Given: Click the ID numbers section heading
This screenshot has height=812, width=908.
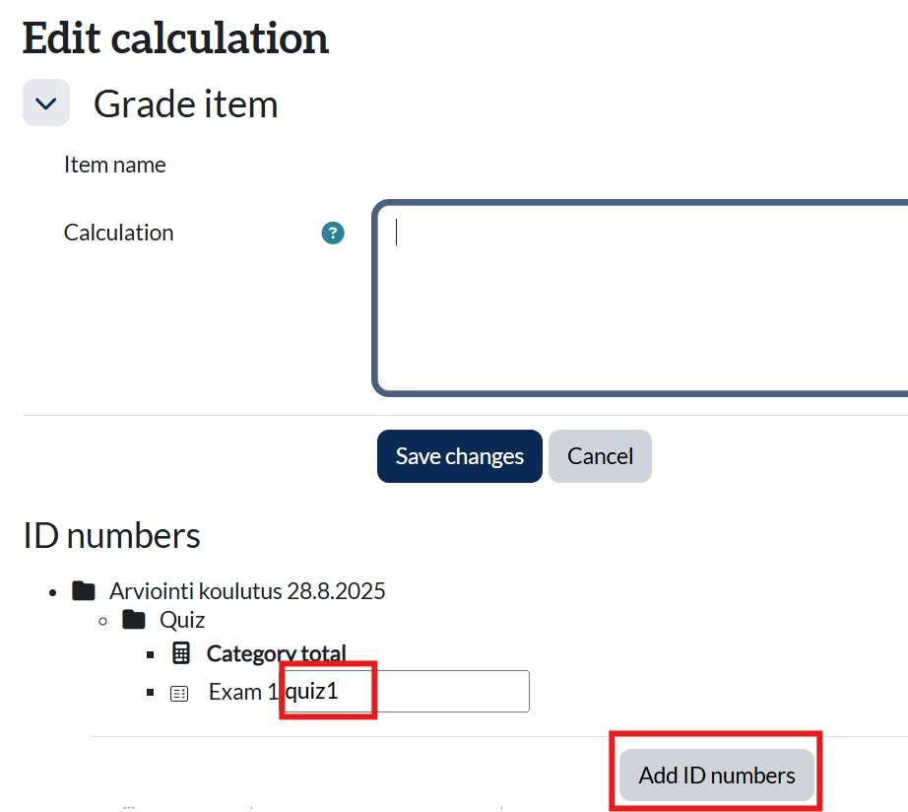Looking at the screenshot, I should 111,536.
